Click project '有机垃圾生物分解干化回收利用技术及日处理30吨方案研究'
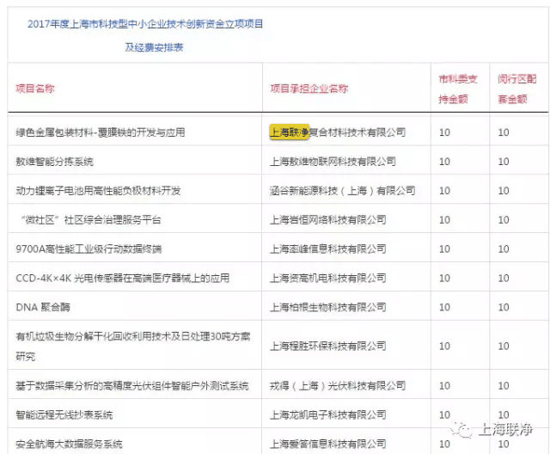The image size is (550, 454). (133, 347)
